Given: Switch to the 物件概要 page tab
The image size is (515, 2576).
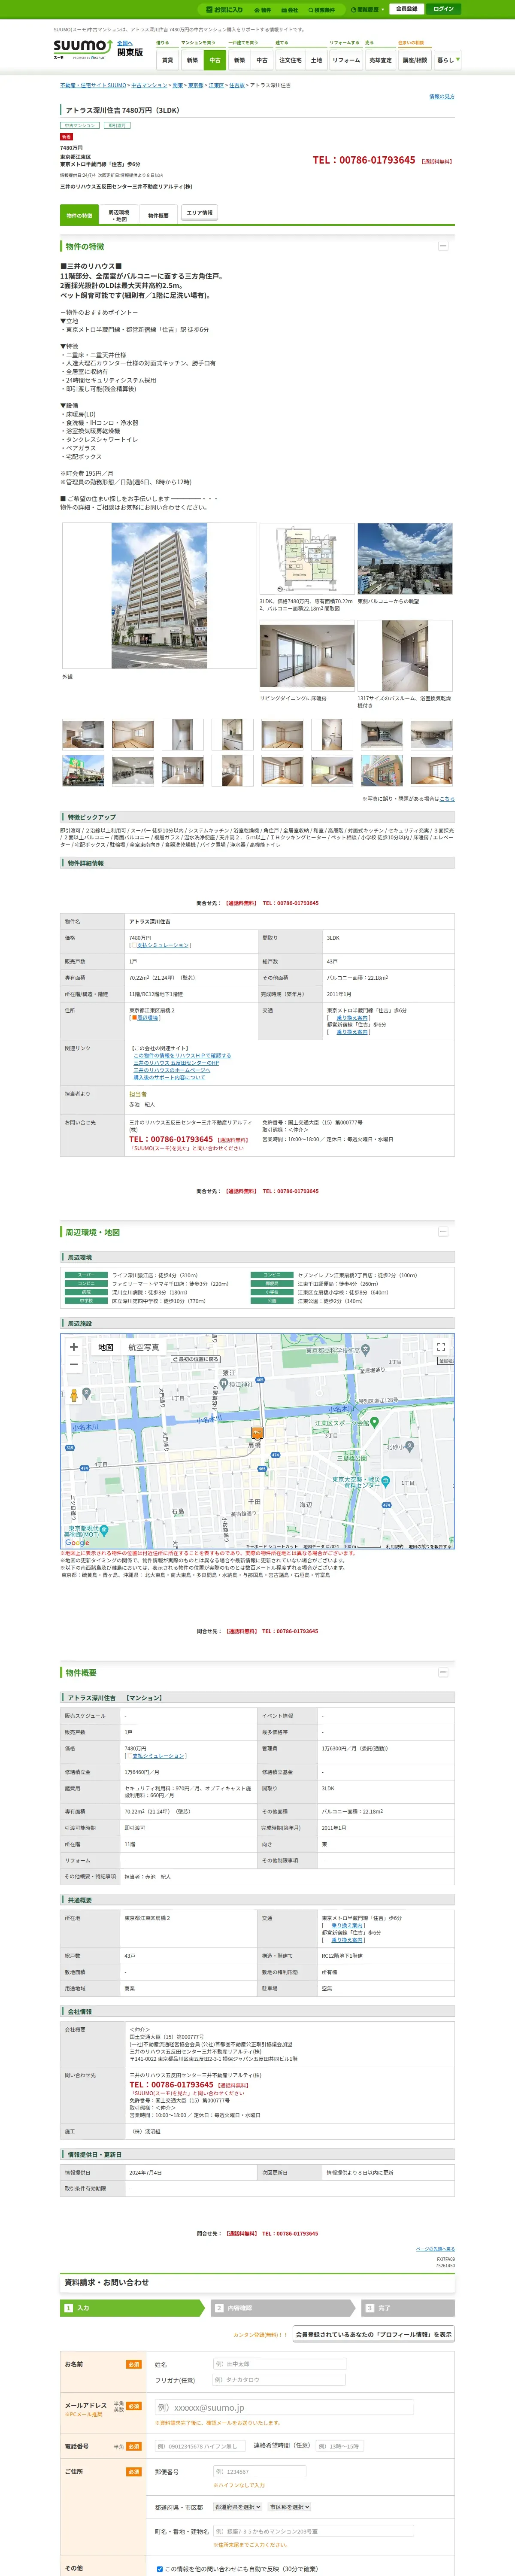Looking at the screenshot, I should pos(158,215).
